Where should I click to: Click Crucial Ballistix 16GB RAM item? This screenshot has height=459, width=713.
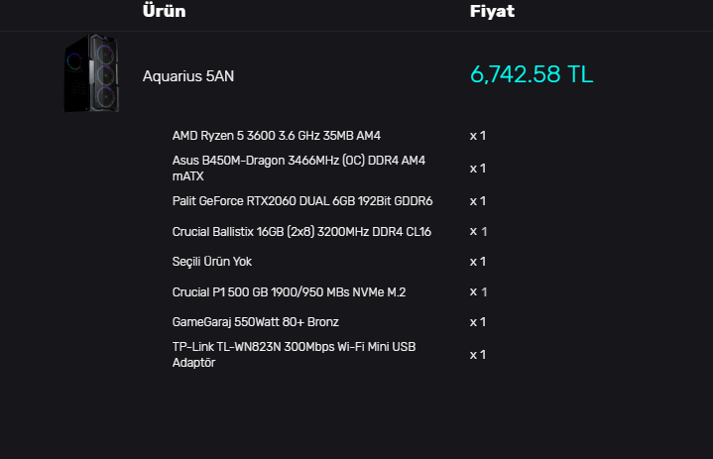click(x=301, y=232)
